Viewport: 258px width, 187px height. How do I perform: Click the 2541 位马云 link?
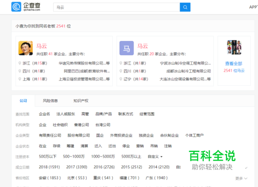tap(234, 70)
